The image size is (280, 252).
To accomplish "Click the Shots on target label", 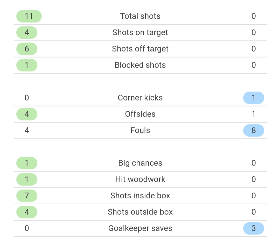I will [140, 32].
